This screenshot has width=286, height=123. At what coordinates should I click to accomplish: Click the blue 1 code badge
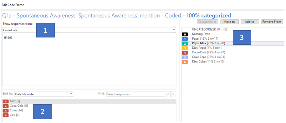click(185, 39)
